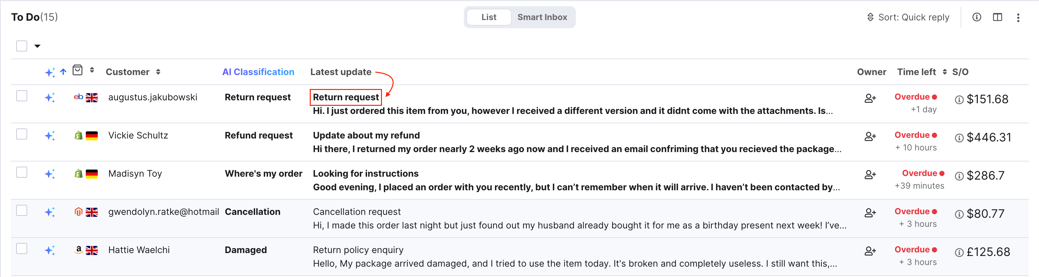Sort by Time left column arrows
The height and width of the screenshot is (277, 1039).
944,72
